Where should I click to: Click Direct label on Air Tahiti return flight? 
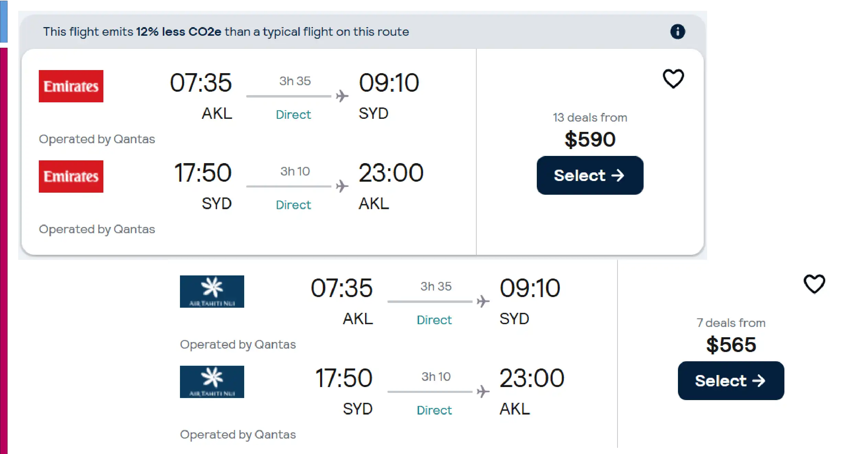[x=434, y=410]
